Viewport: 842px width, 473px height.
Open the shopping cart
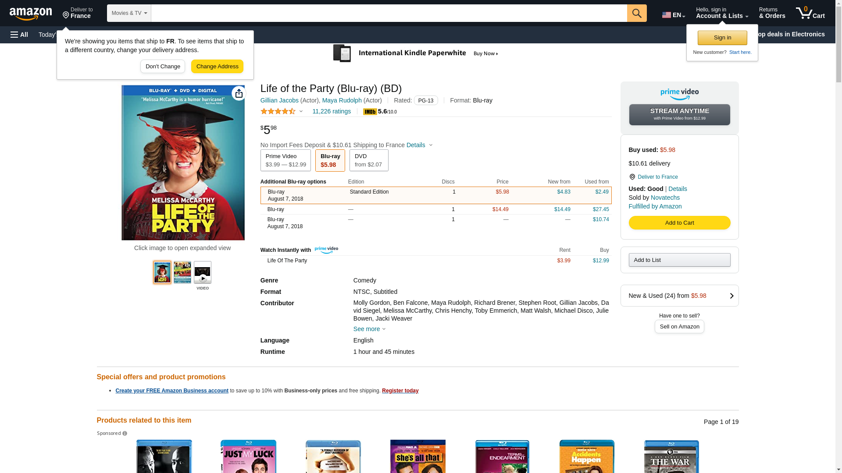[x=810, y=13]
